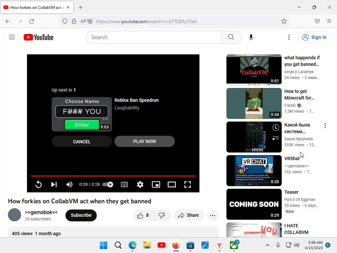
Task: Bookmark this page with the star
Action: (x=284, y=21)
